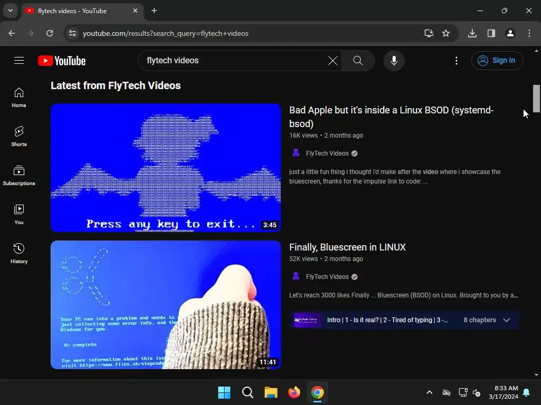The height and width of the screenshot is (405, 541).
Task: Open Chrome profile icon
Action: (510, 33)
